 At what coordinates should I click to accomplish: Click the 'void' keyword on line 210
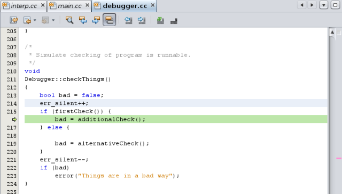[32, 71]
